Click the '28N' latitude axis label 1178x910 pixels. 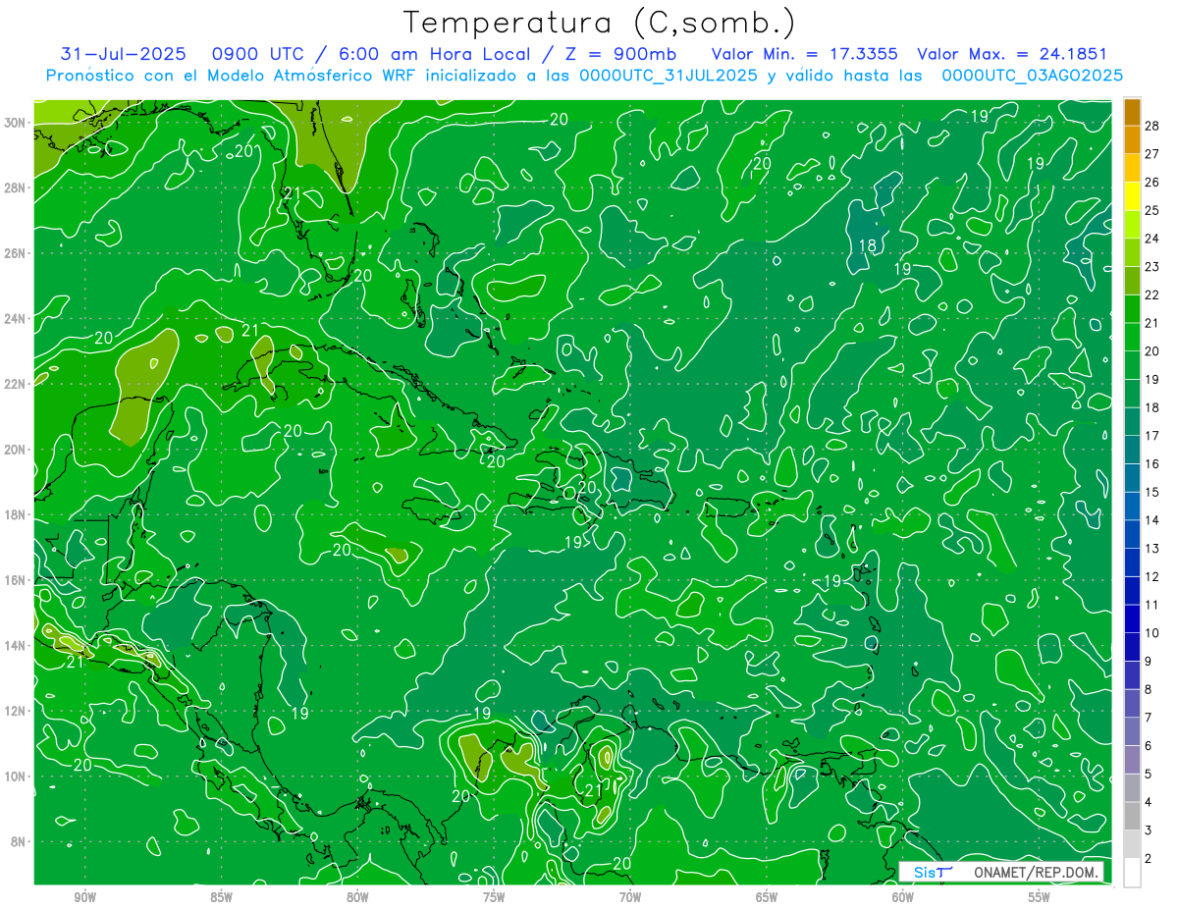[15, 187]
